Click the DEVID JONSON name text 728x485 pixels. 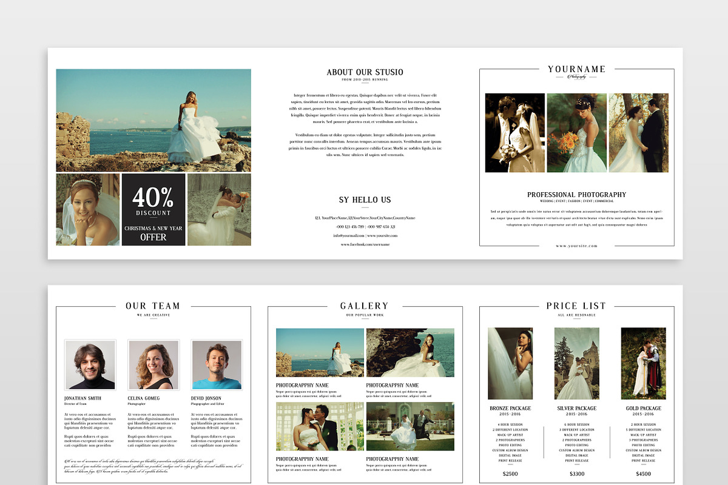pyautogui.click(x=206, y=398)
